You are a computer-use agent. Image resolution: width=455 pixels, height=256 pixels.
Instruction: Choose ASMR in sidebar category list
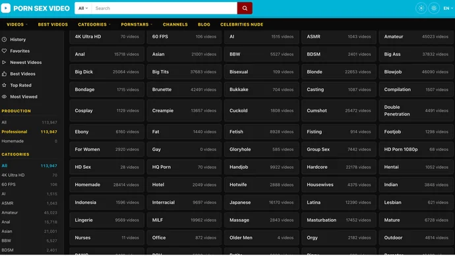coord(29,203)
